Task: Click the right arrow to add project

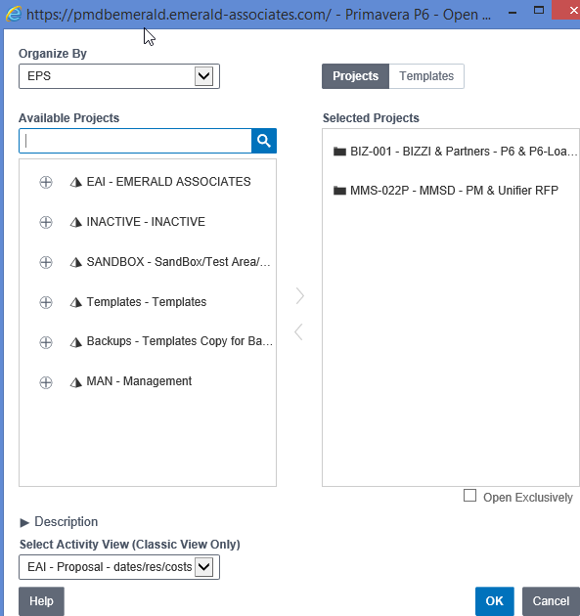Action: pyautogui.click(x=300, y=296)
